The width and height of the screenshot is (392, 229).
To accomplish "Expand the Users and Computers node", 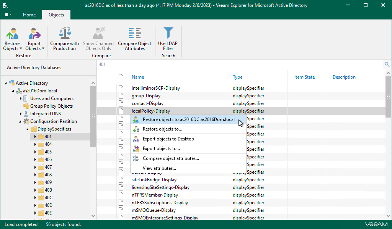I will click(21, 98).
